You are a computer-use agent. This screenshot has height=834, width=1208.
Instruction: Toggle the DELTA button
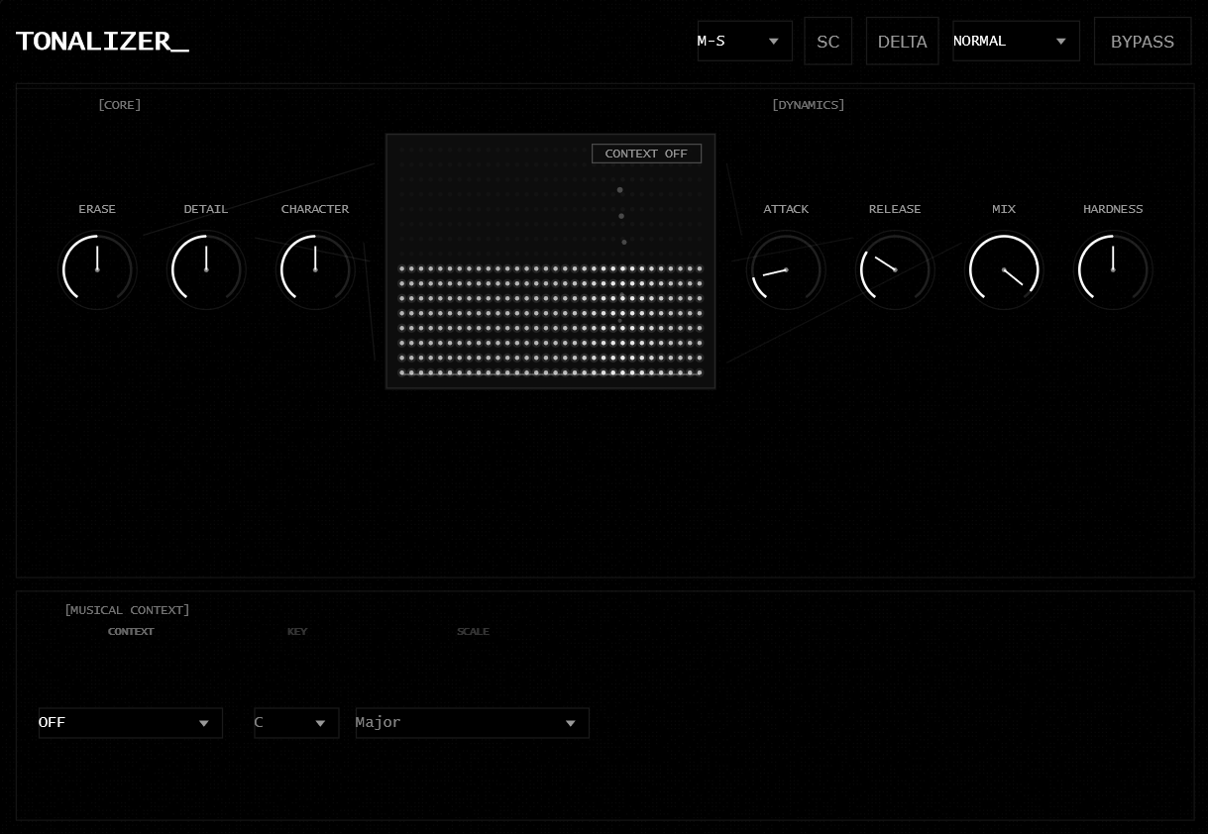tap(903, 42)
